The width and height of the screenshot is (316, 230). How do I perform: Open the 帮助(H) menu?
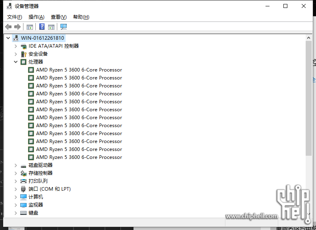coord(81,17)
